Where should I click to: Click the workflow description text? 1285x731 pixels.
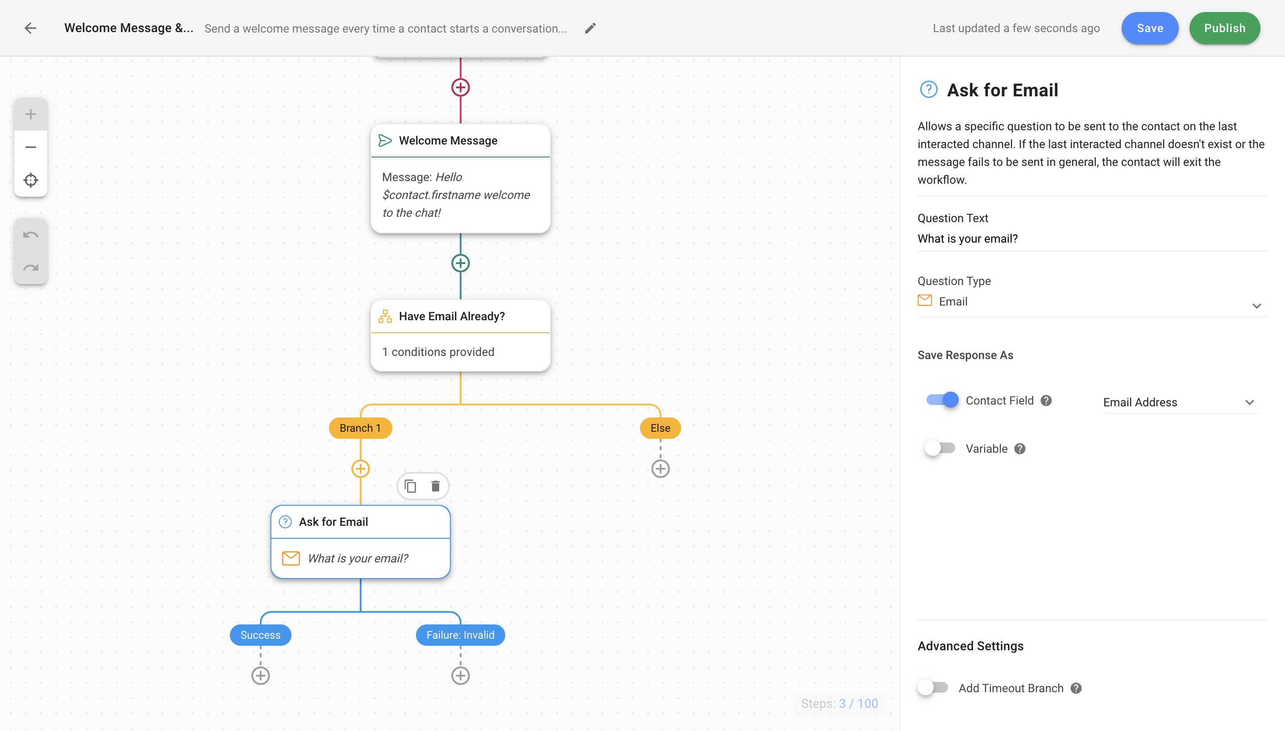(385, 29)
